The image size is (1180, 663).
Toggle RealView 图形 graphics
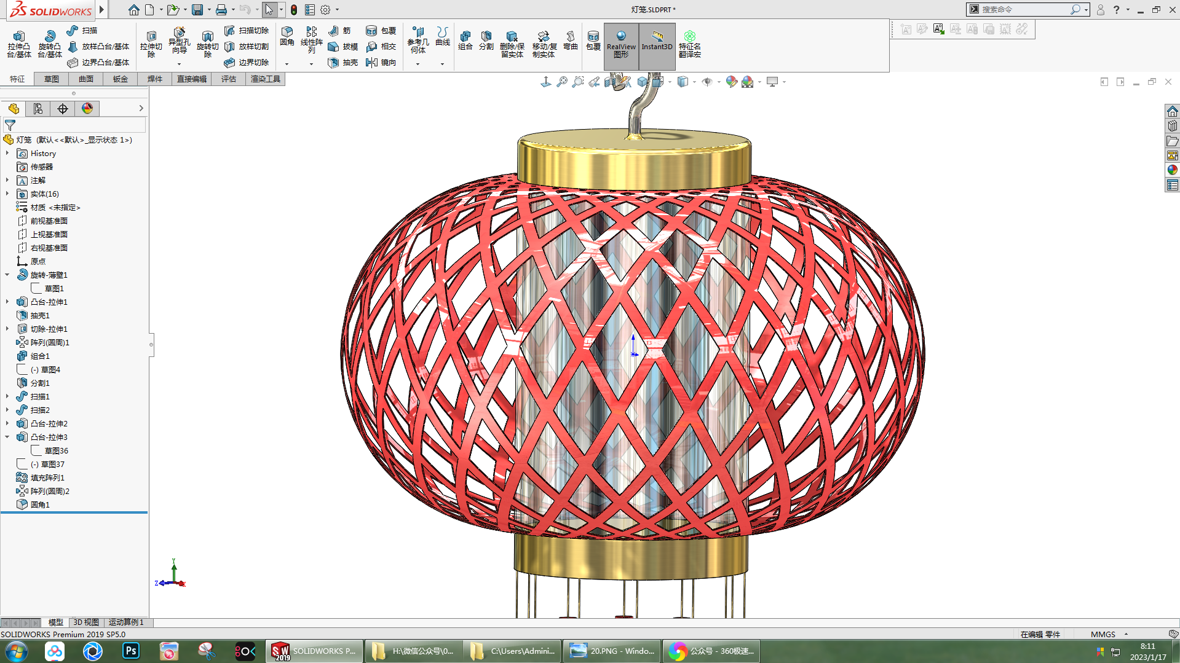pyautogui.click(x=621, y=45)
